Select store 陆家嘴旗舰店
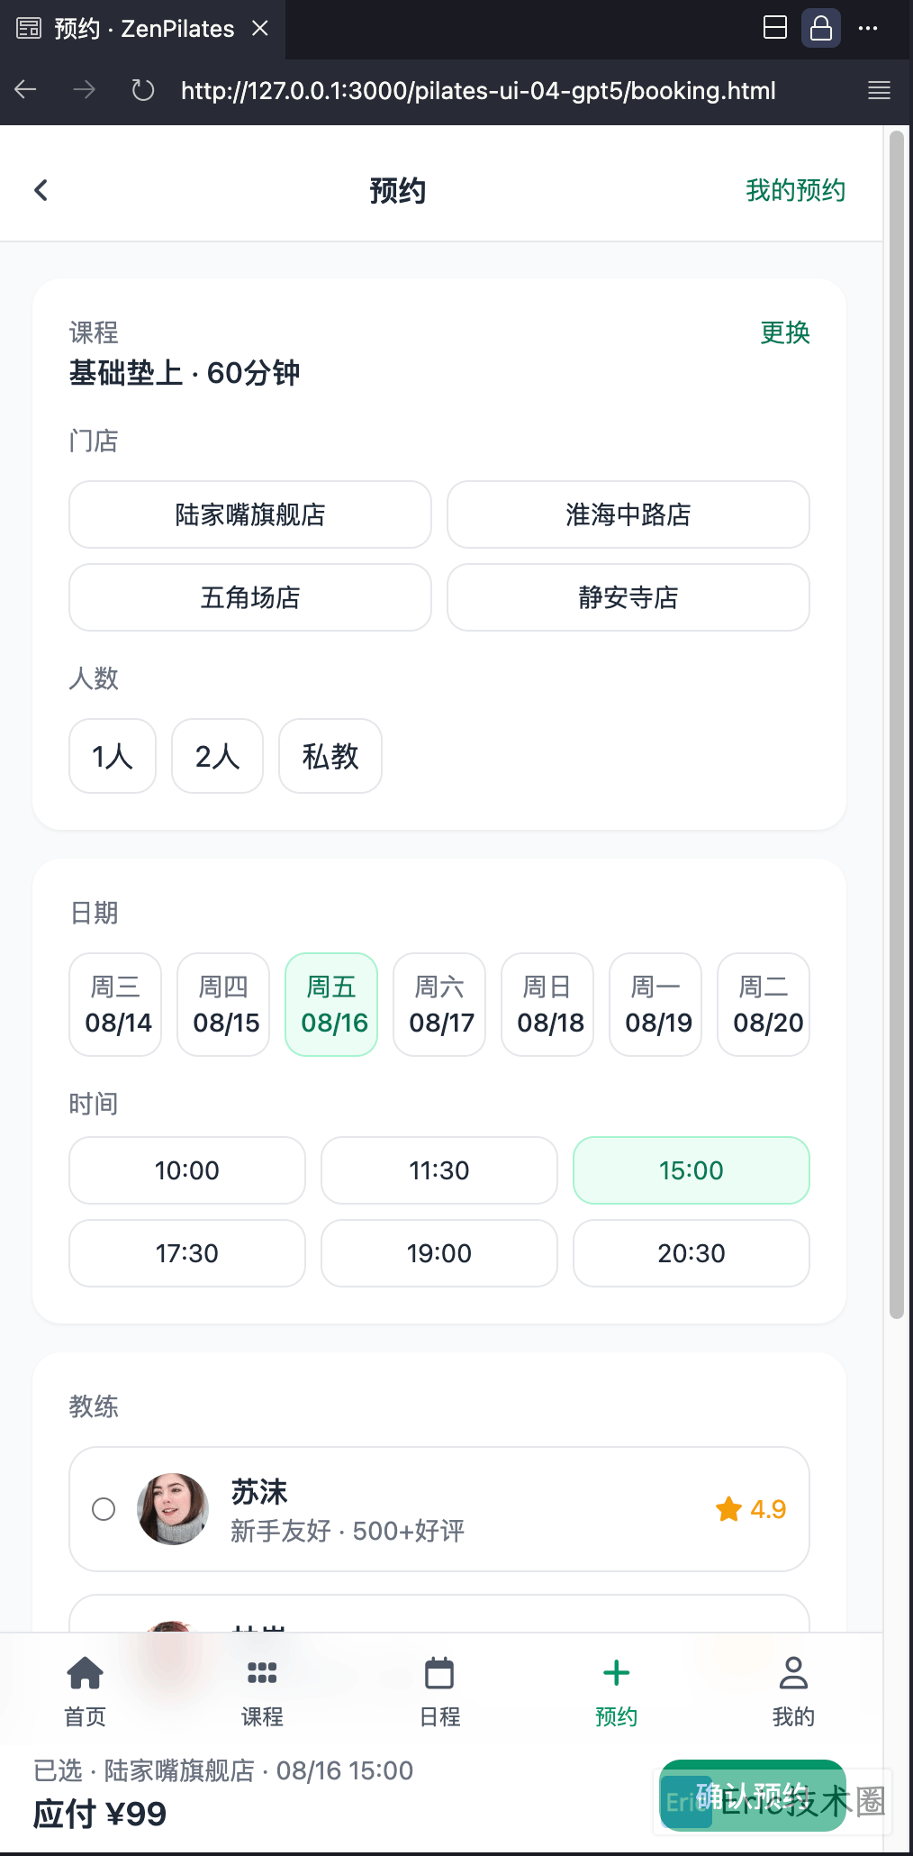Image resolution: width=913 pixels, height=1856 pixels. coord(250,514)
